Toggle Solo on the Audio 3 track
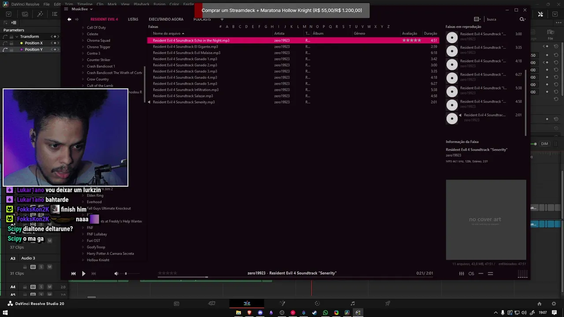The image size is (564, 317). [41, 267]
